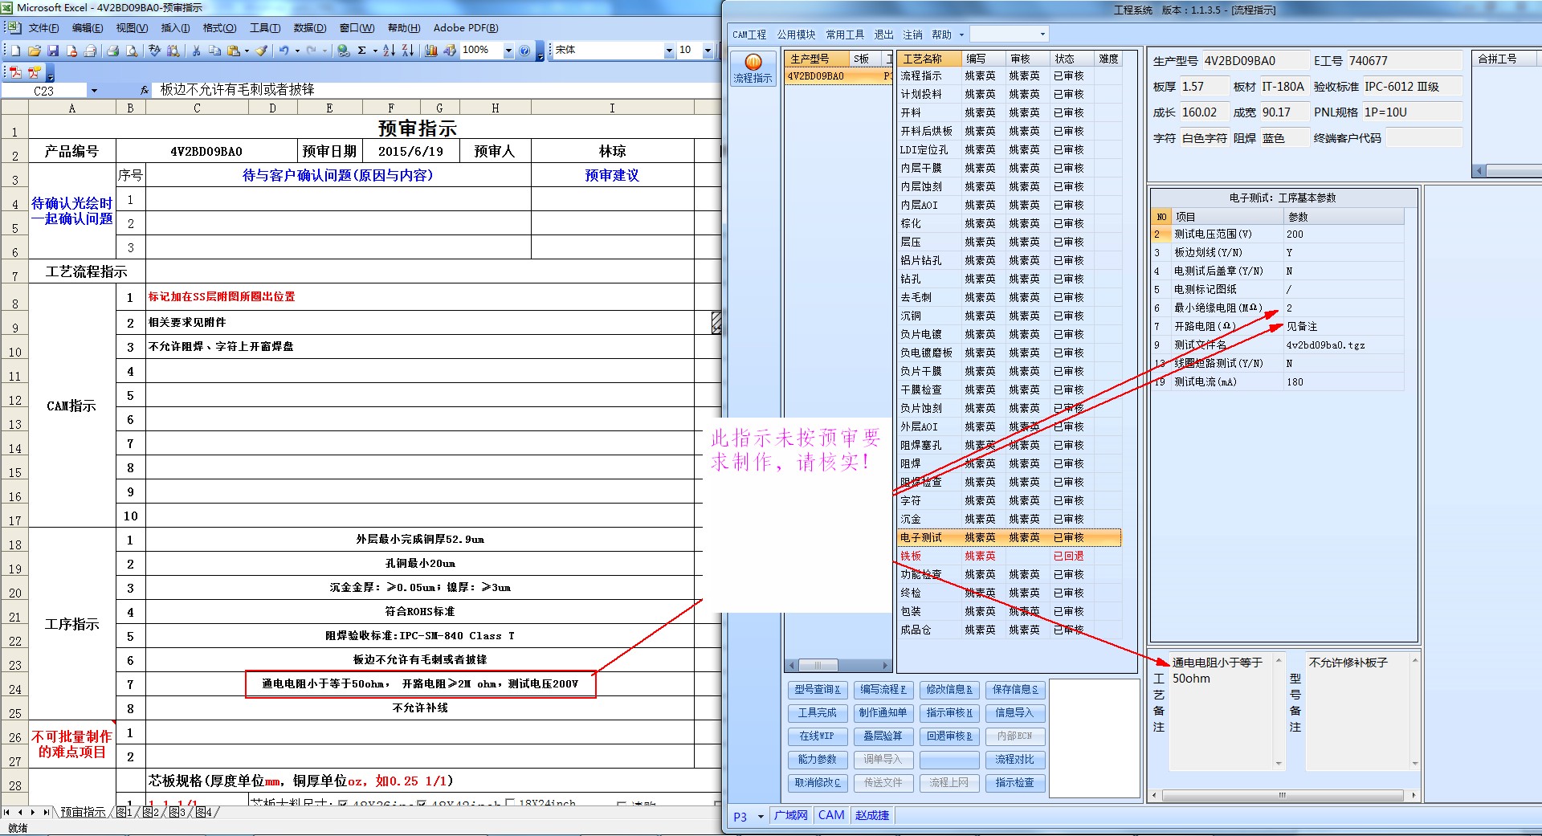This screenshot has width=1542, height=836.
Task: Open the 100% zoom dropdown
Action: [x=508, y=51]
